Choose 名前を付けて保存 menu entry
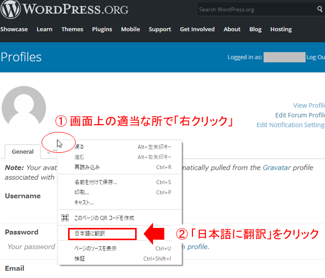Viewport: 325px width, 278px height. click(x=120, y=182)
